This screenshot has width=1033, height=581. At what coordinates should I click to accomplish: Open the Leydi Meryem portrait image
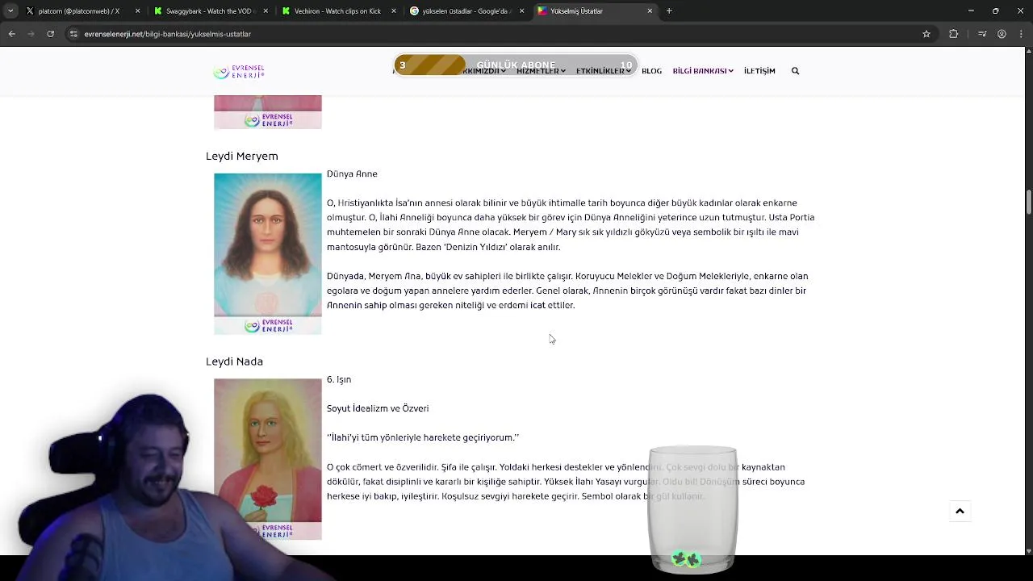click(x=267, y=253)
